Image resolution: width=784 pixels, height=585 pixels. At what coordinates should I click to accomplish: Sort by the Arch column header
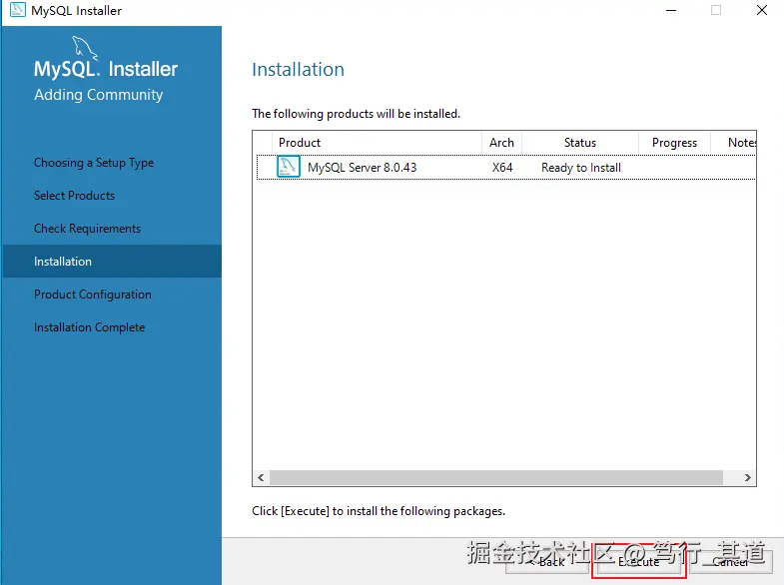coord(501,143)
